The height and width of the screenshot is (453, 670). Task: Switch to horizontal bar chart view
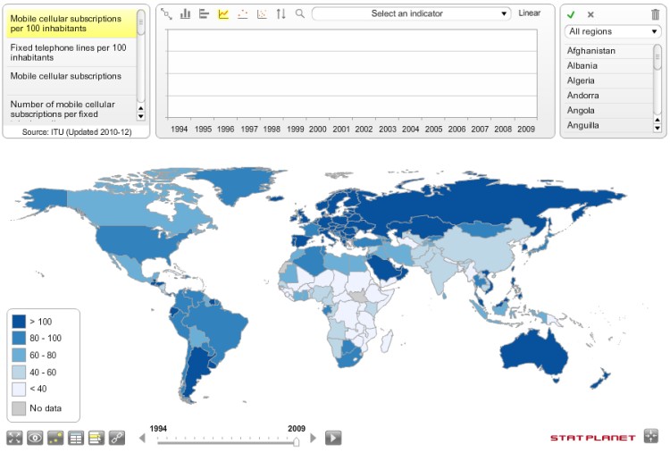(x=205, y=14)
